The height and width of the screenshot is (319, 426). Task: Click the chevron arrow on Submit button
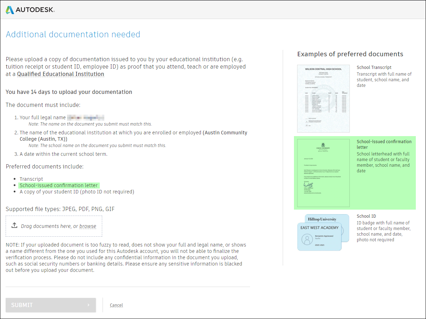(89, 305)
